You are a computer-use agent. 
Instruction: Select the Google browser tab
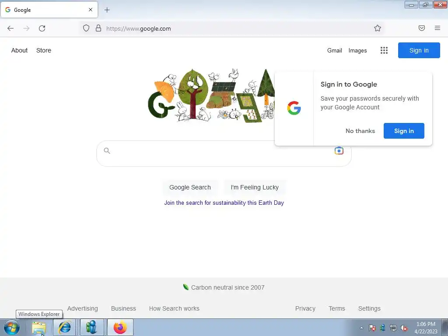[x=49, y=10]
